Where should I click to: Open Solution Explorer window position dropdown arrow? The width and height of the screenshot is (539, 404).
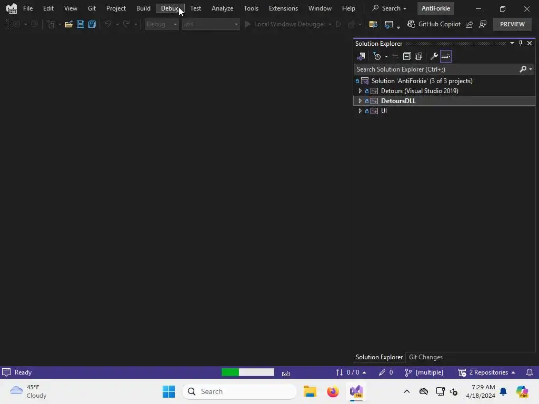point(512,43)
